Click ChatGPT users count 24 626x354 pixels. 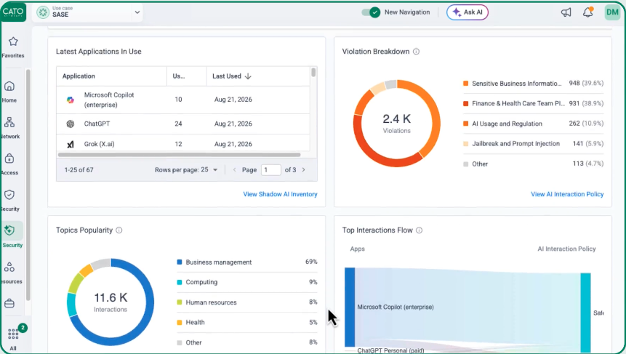pos(178,124)
